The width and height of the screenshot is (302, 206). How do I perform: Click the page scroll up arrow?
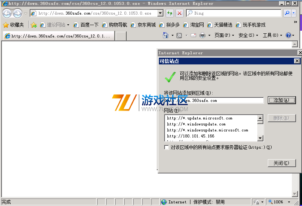[295, 44]
